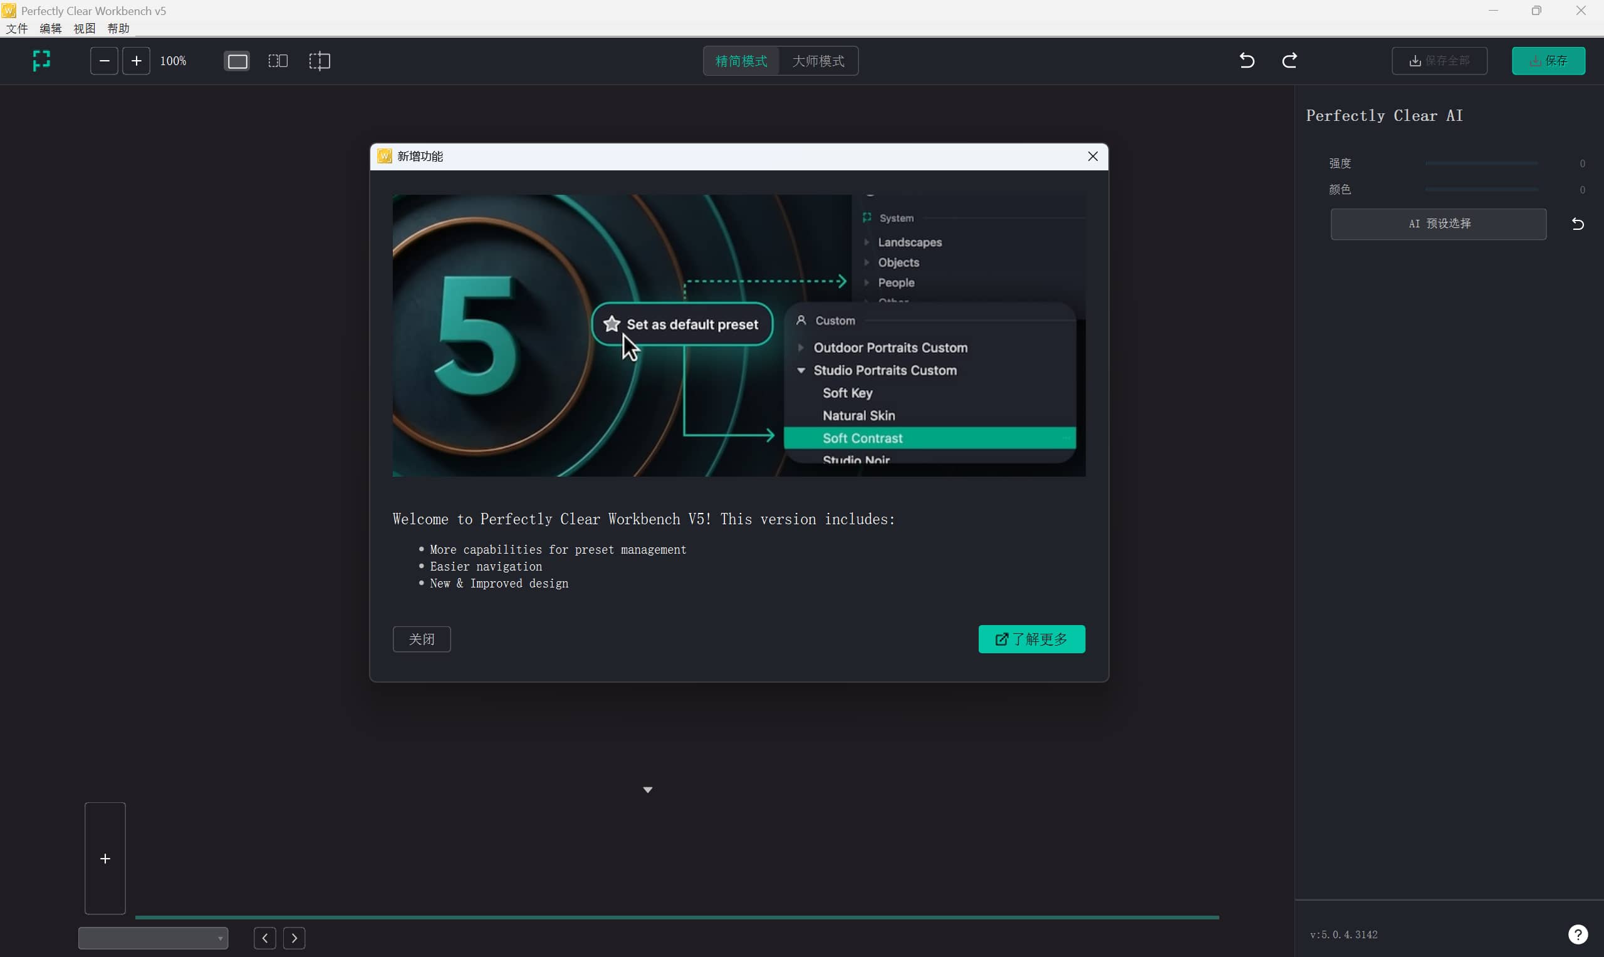Click the 新增功能 dialog title bar icon
This screenshot has width=1604, height=957.
point(384,156)
